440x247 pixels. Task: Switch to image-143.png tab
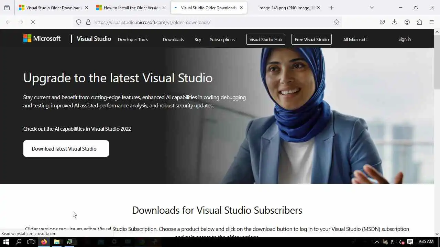tap(286, 8)
